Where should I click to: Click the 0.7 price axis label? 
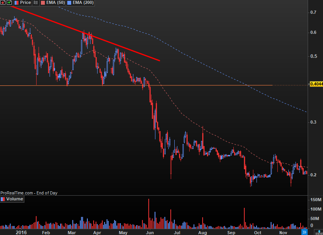(x=313, y=12)
